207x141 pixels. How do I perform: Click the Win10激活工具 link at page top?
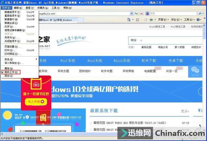(x=157, y=27)
